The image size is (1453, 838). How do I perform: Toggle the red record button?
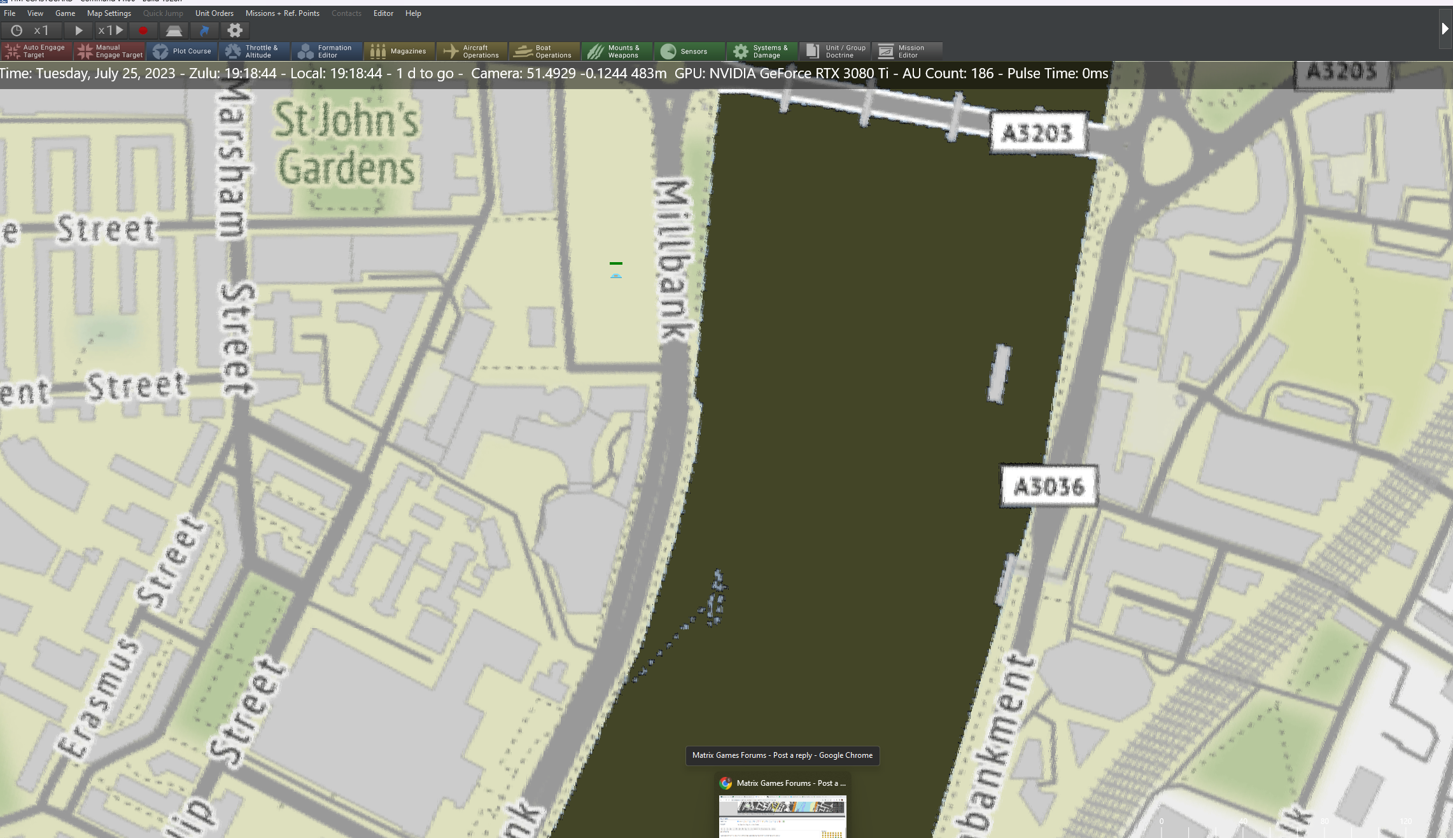(143, 31)
